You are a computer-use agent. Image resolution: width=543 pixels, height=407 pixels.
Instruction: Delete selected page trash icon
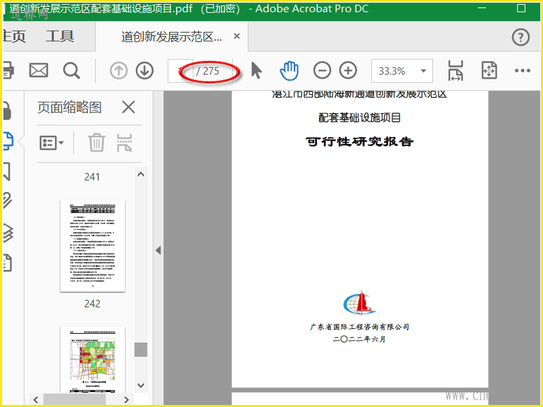(96, 142)
